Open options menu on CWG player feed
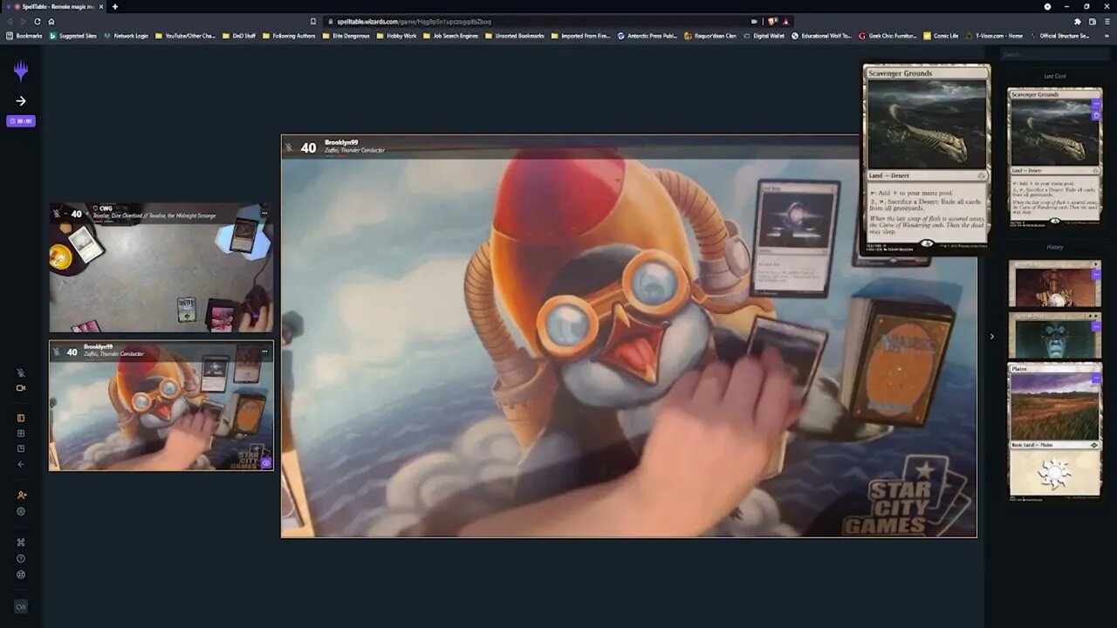 264,213
